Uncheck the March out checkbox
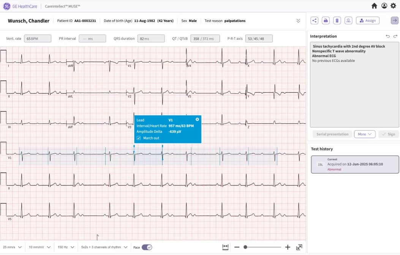400x255 pixels. (x=139, y=138)
